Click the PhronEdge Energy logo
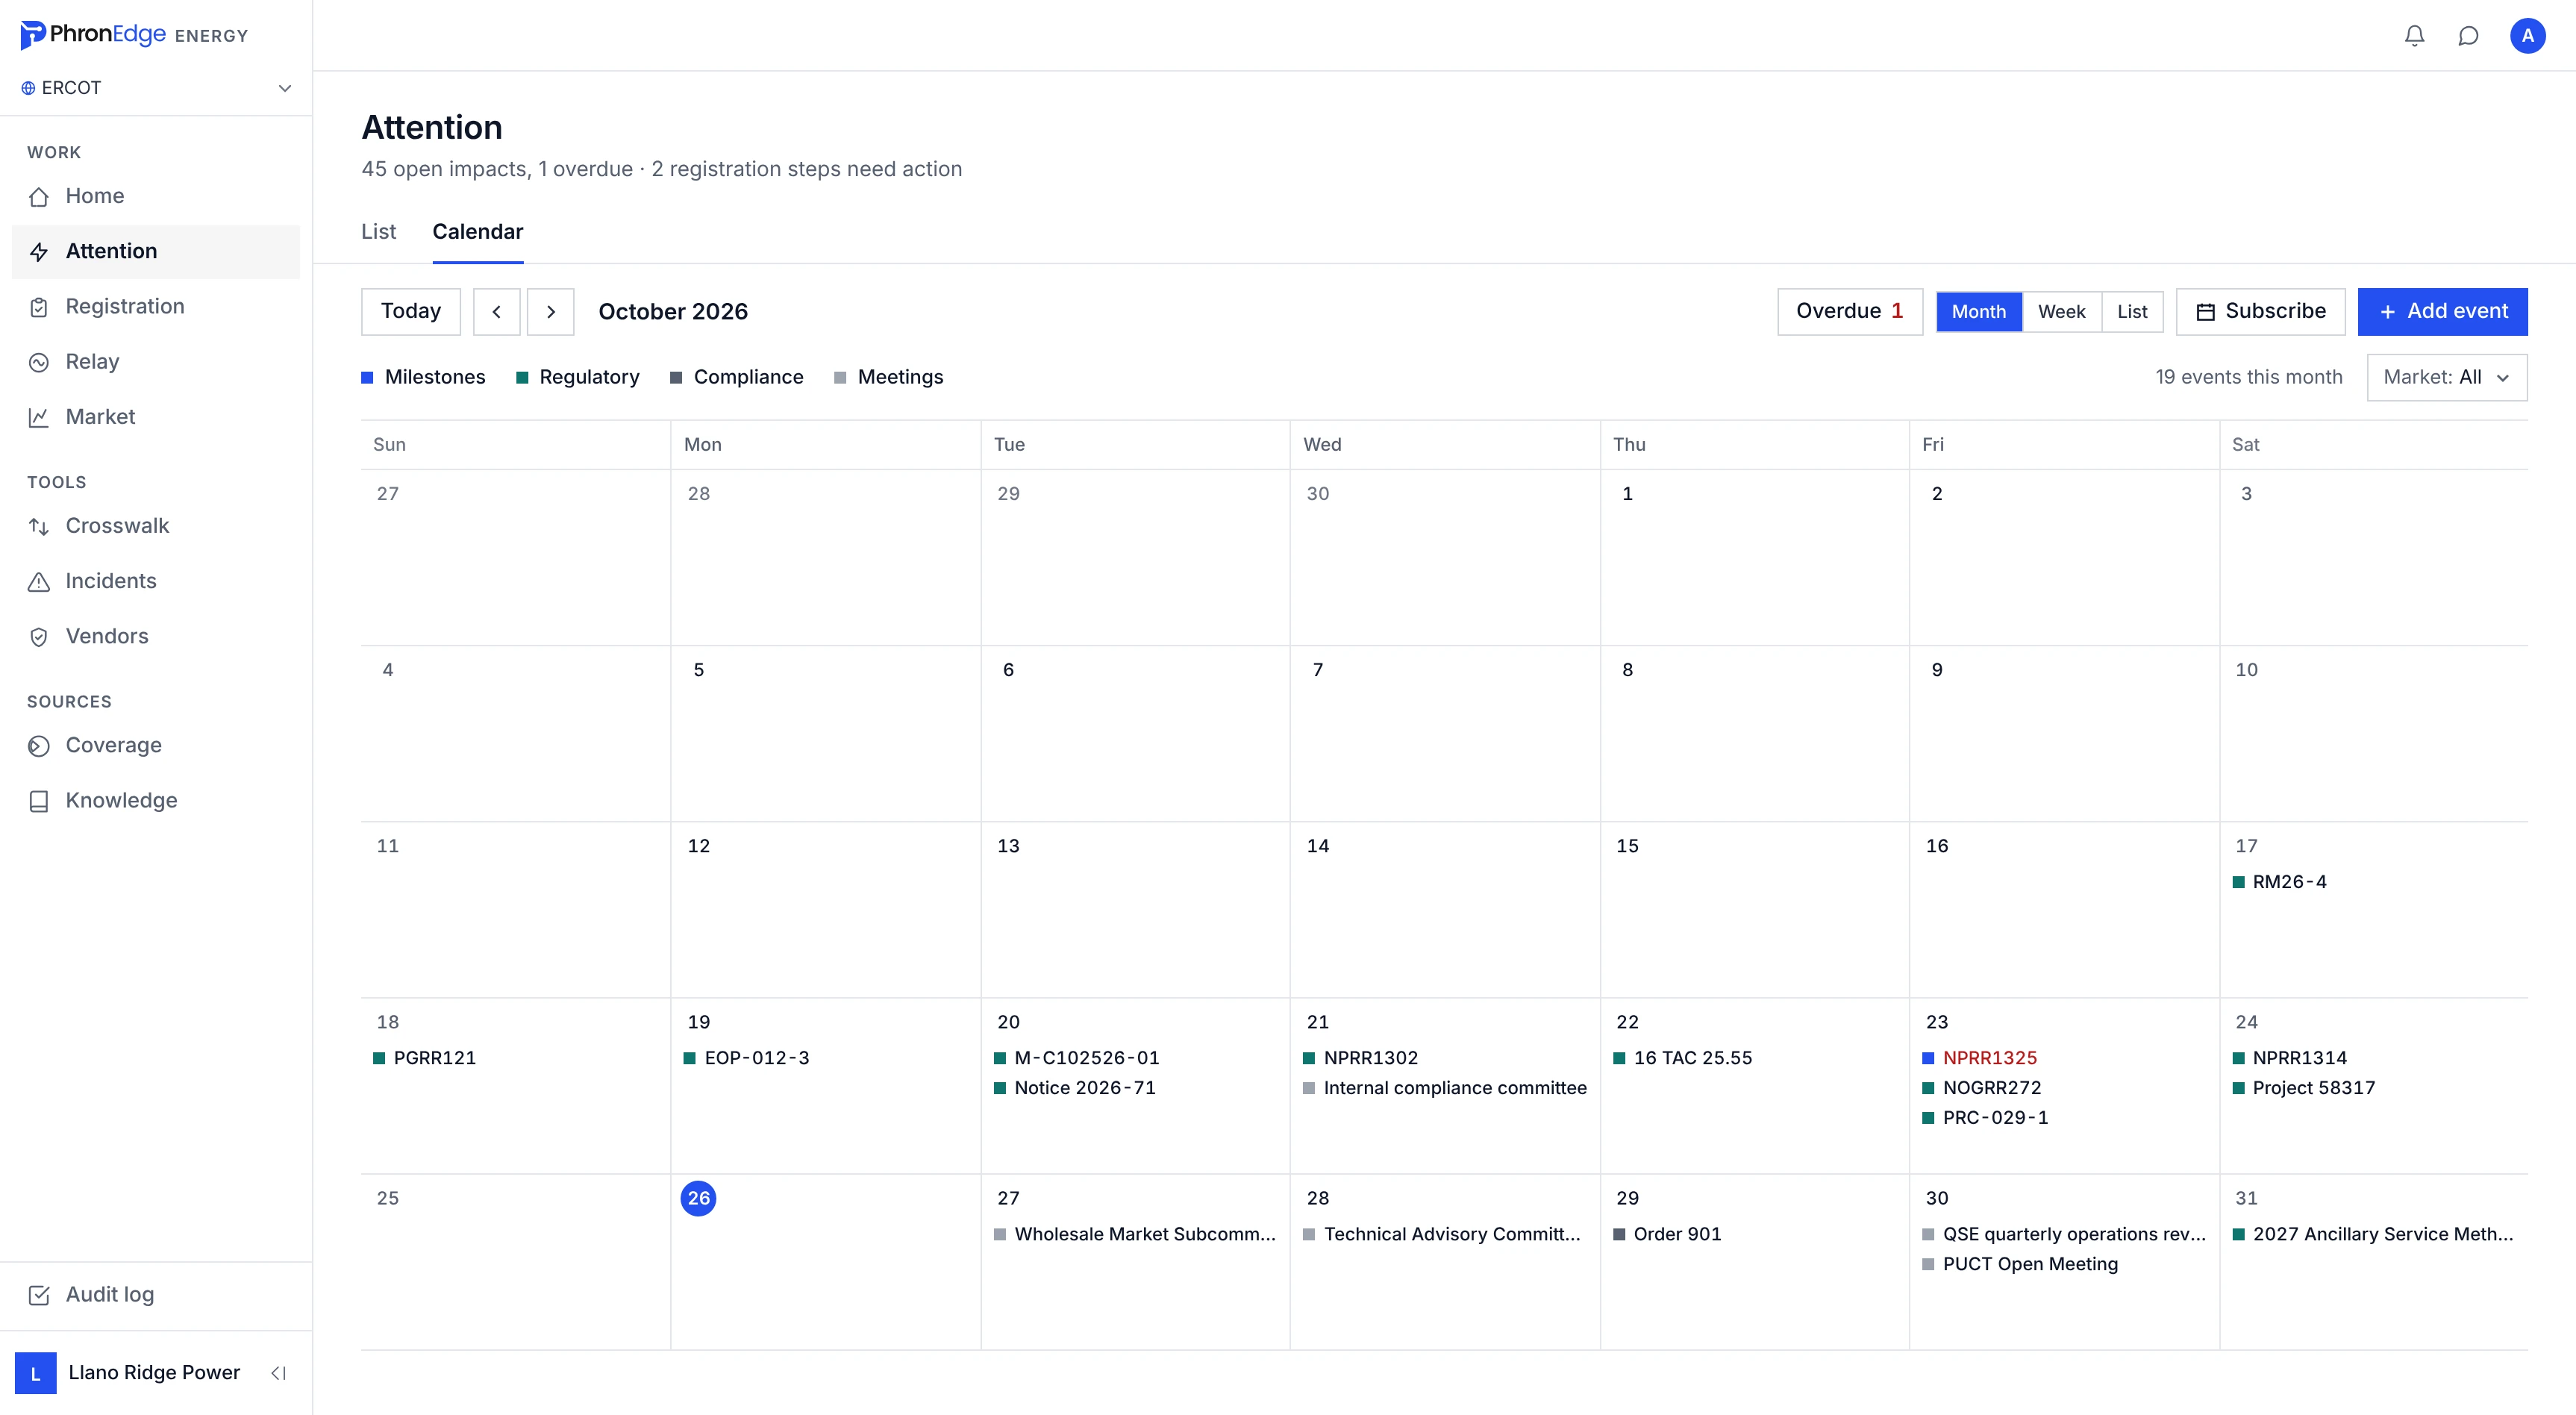2576x1415 pixels. tap(134, 35)
